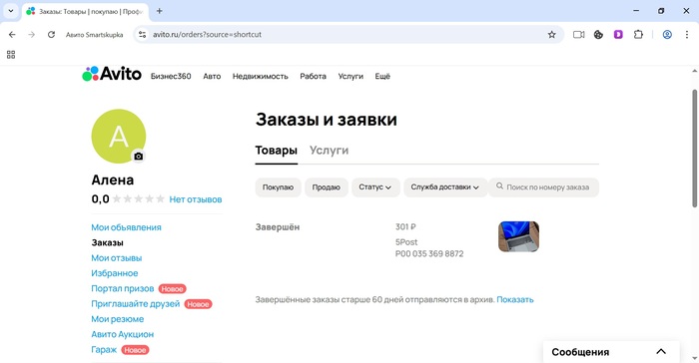Click the order number P00 035 369 8872

(429, 254)
